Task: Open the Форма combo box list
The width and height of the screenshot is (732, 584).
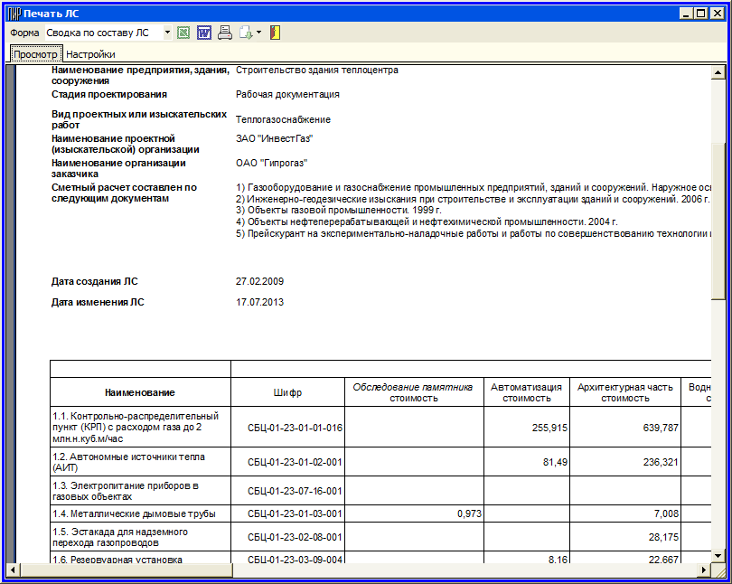Action: [x=167, y=33]
